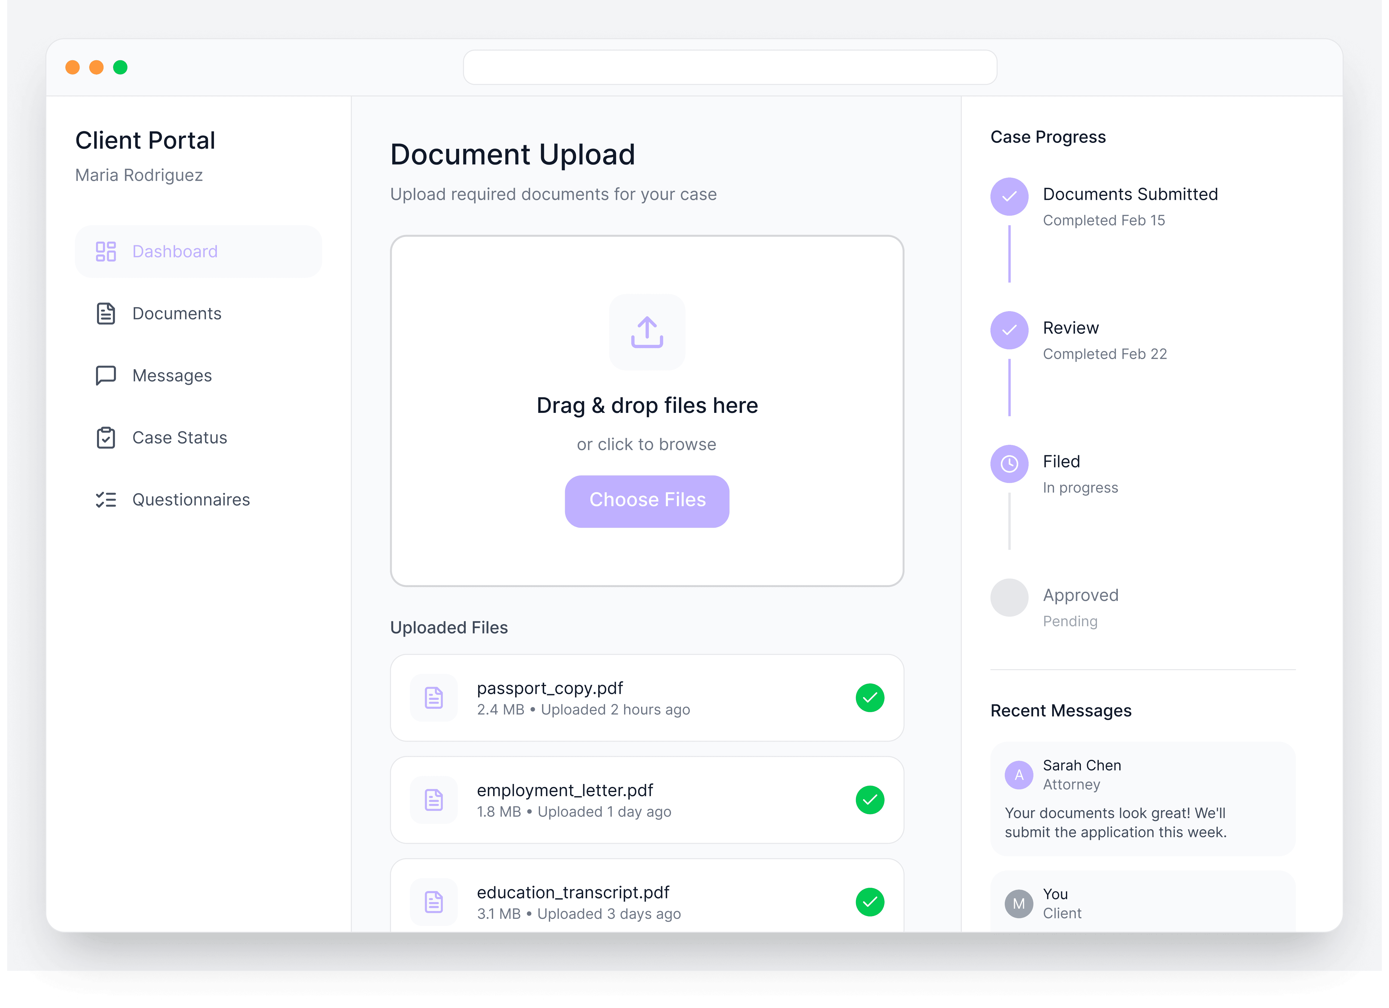
Task: Click Sarah Chen's avatar icon
Action: 1018,775
